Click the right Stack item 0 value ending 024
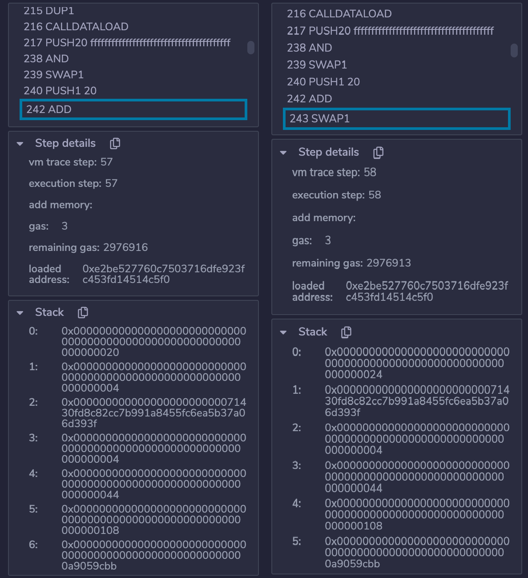Screen dimensions: 528x578 [x=417, y=363]
